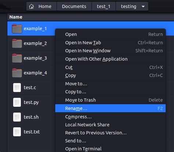Select the example_4 folder icon
Screen dimensions: 174x152
click(17, 73)
